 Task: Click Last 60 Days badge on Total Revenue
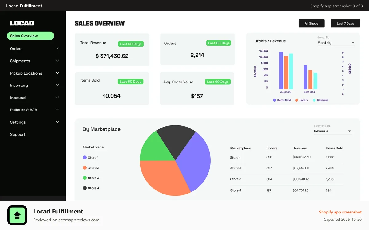(x=131, y=44)
